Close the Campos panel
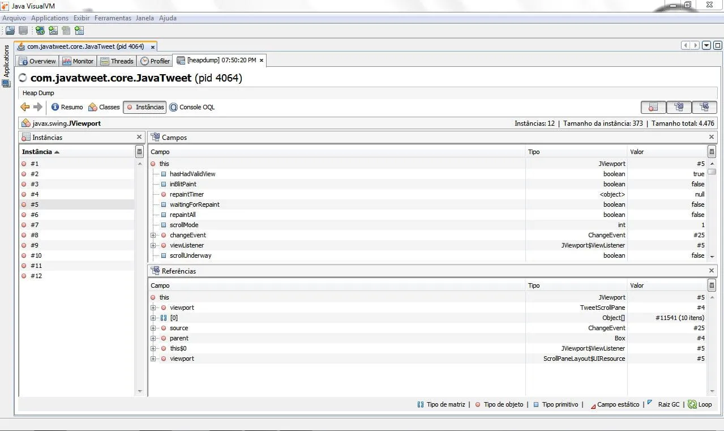This screenshot has height=431, width=724. pyautogui.click(x=712, y=137)
